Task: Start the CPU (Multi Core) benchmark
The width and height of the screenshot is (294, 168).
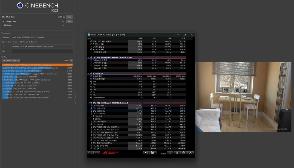Action: coord(69,17)
